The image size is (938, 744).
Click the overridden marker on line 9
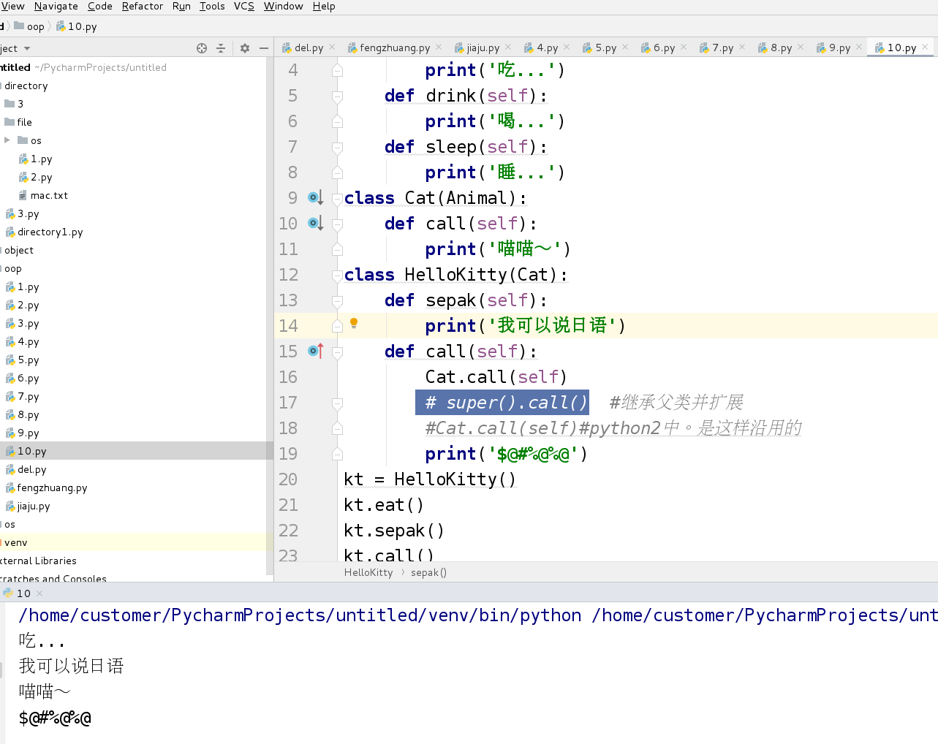[315, 197]
